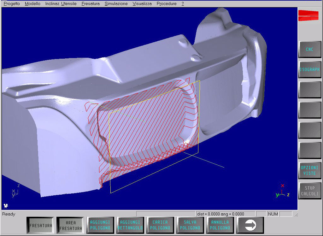The height and width of the screenshot is (236, 323).
Task: Open the Visualizza menu
Action: [x=142, y=3]
